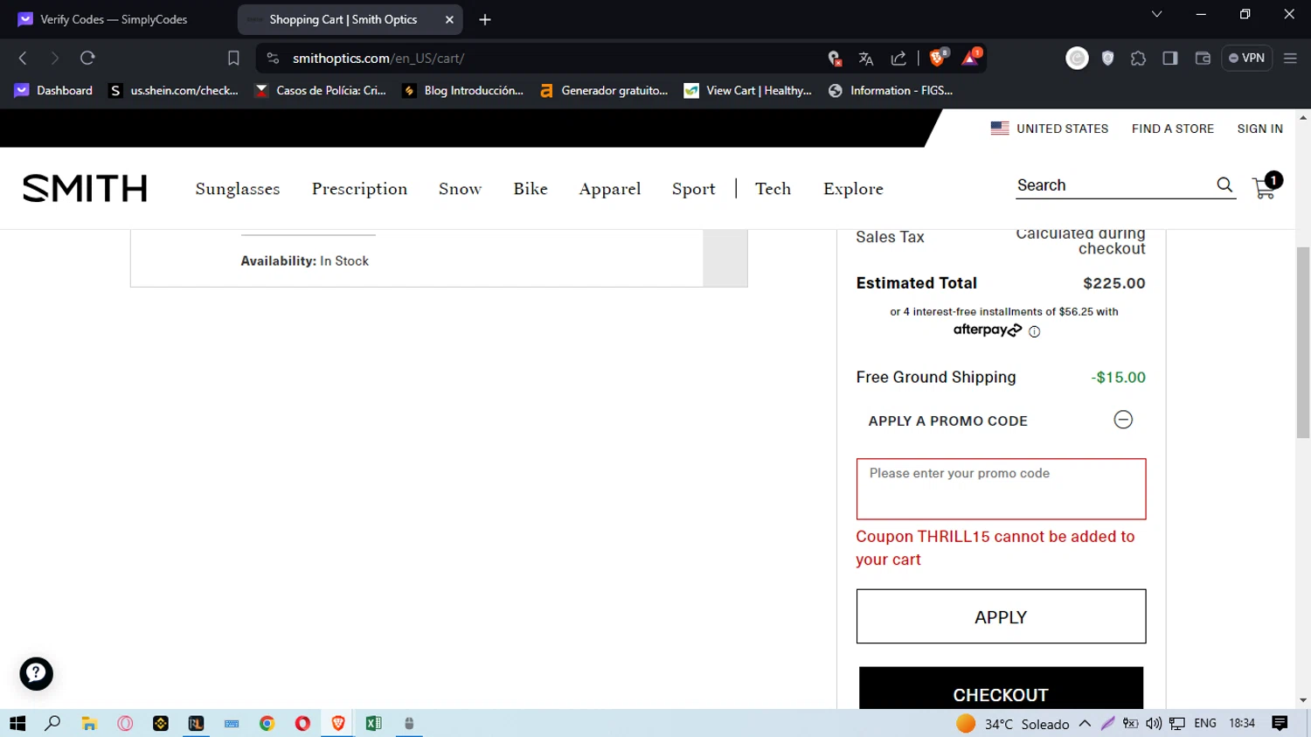
Task: Click the share page icon in address bar
Action: (x=898, y=59)
